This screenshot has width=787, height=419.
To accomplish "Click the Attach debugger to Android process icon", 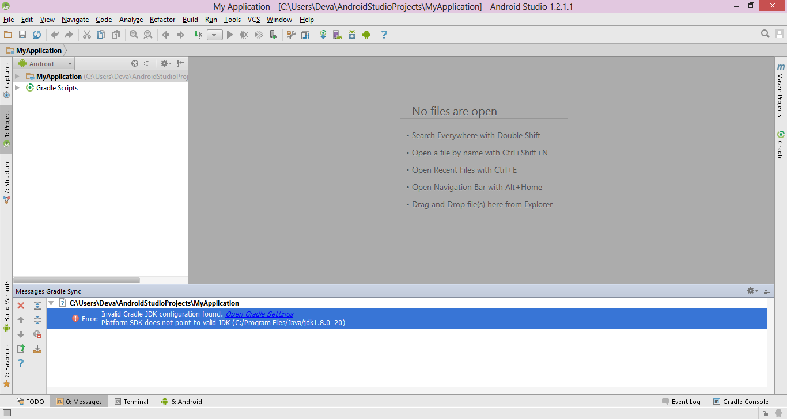I will point(273,35).
